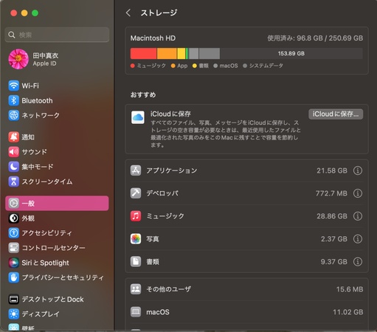
Task: Show info for デベロッパ storage
Action: coord(358,193)
